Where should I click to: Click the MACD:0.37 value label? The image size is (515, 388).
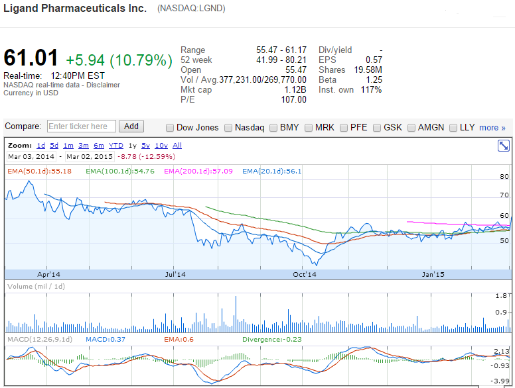(x=106, y=340)
